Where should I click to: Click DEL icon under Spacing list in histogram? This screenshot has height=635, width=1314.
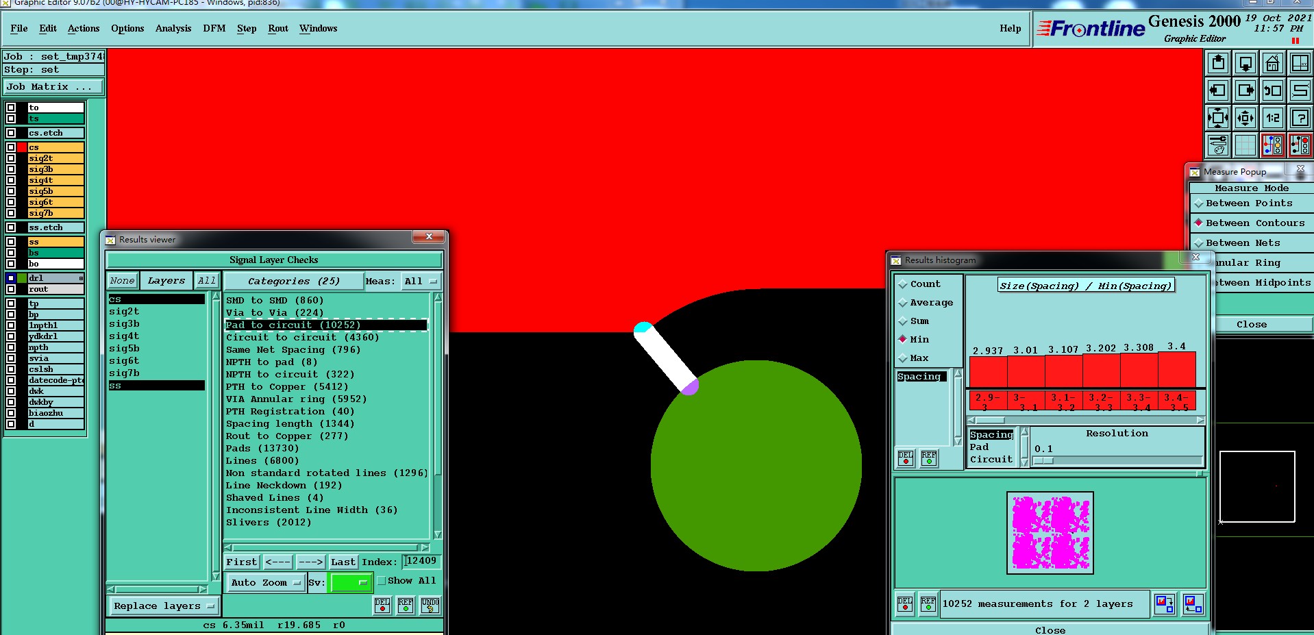pos(906,458)
